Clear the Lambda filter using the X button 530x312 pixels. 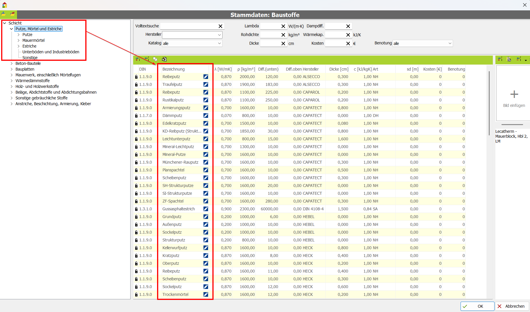click(x=283, y=26)
